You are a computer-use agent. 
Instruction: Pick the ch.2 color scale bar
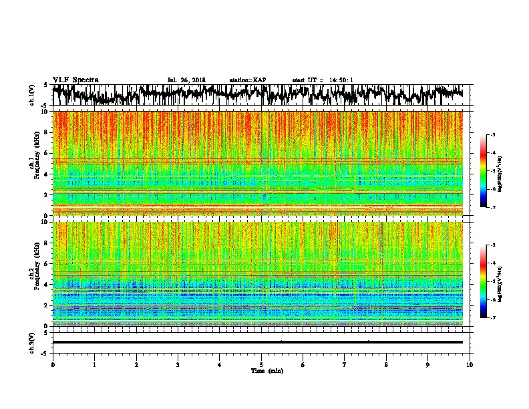pyautogui.click(x=484, y=281)
